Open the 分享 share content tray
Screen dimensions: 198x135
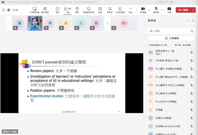pyautogui.click(x=169, y=10)
